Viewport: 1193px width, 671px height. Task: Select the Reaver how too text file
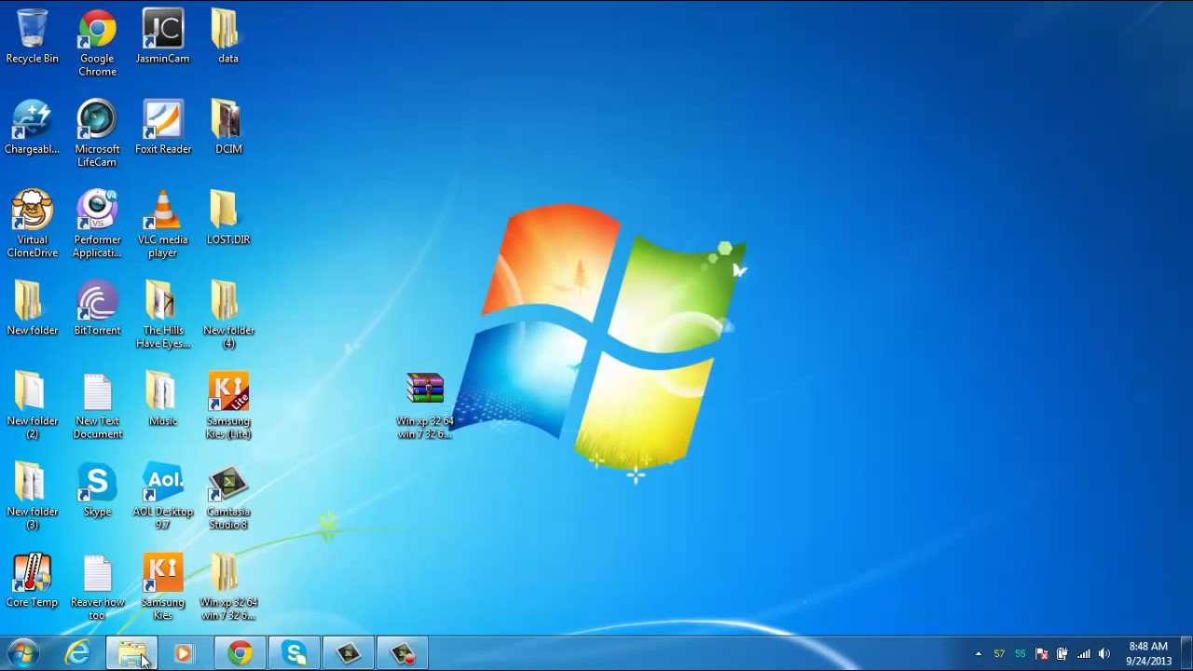coord(97,588)
